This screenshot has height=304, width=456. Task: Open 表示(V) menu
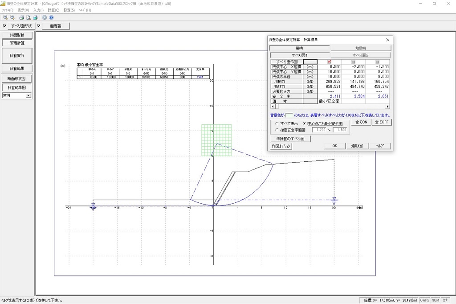coord(23,10)
